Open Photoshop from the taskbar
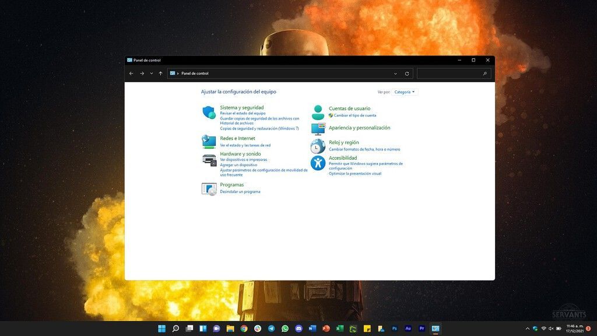The height and width of the screenshot is (336, 597). click(x=394, y=328)
